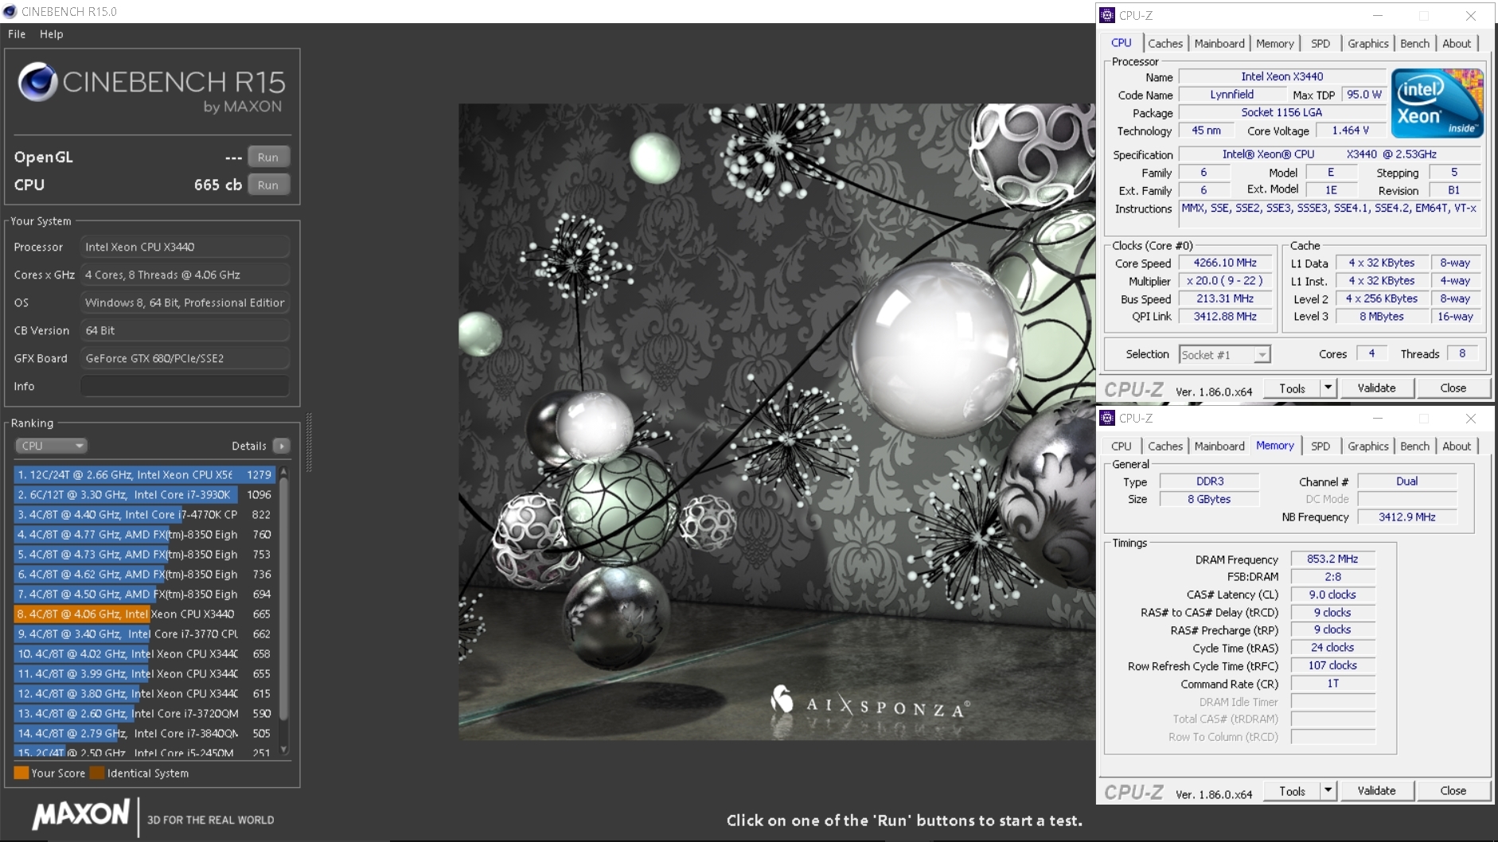Select ranking row 13 Core i7-3720QM
Viewport: 1498px width, 842px height.
[x=145, y=713]
